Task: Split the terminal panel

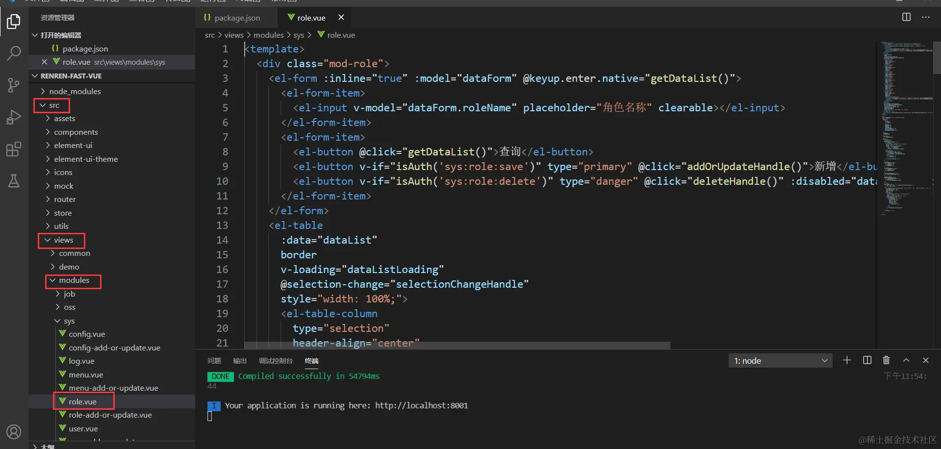Action: coord(867,360)
